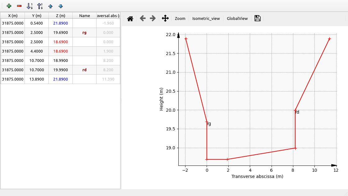
Task: Toggle the Zoom tool in plot toolbar
Action: pyautogui.click(x=180, y=19)
